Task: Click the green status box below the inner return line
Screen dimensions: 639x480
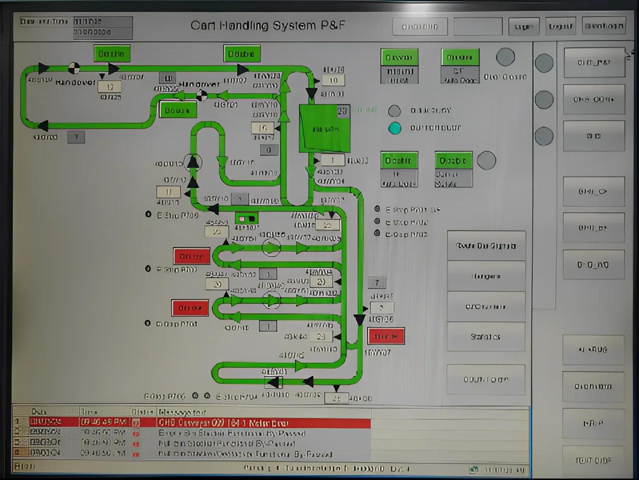Action: (x=177, y=110)
